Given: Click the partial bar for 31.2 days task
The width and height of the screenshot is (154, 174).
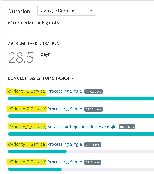Looking at the screenshot, I should [x=35, y=169].
